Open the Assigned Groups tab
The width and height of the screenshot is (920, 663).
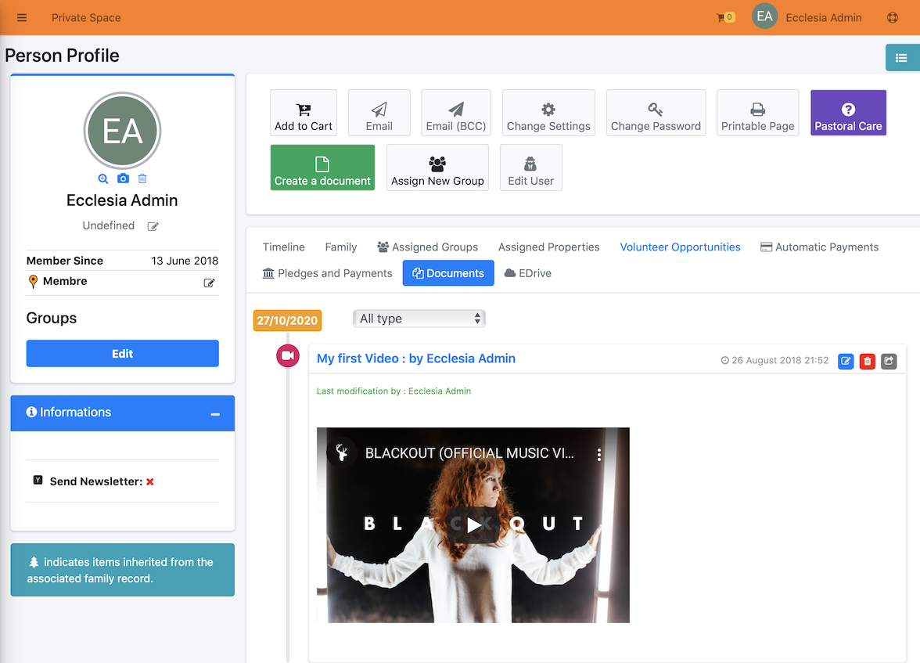point(427,247)
